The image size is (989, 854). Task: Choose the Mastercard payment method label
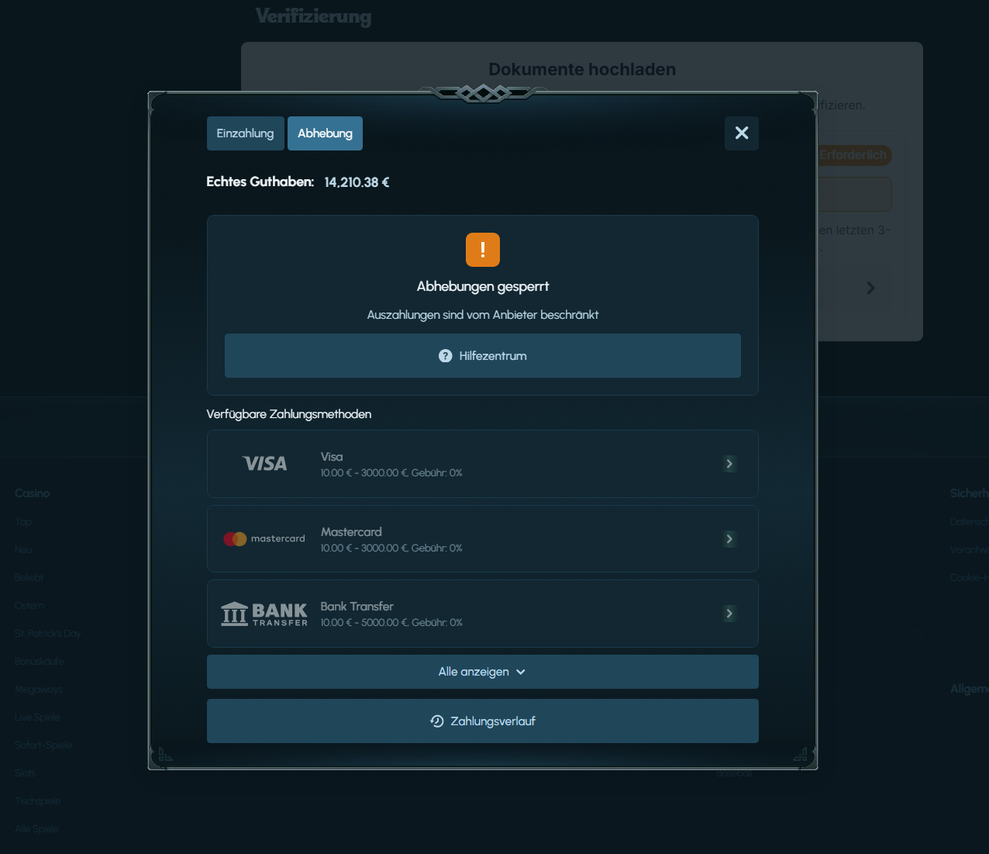[351, 532]
